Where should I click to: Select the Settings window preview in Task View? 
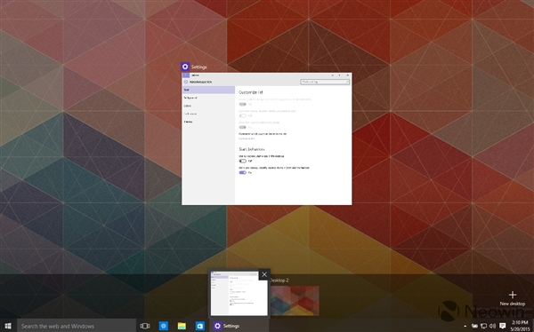[x=267, y=138]
